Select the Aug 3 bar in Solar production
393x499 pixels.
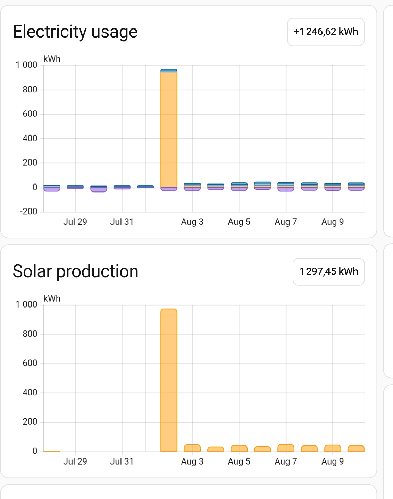(x=192, y=448)
